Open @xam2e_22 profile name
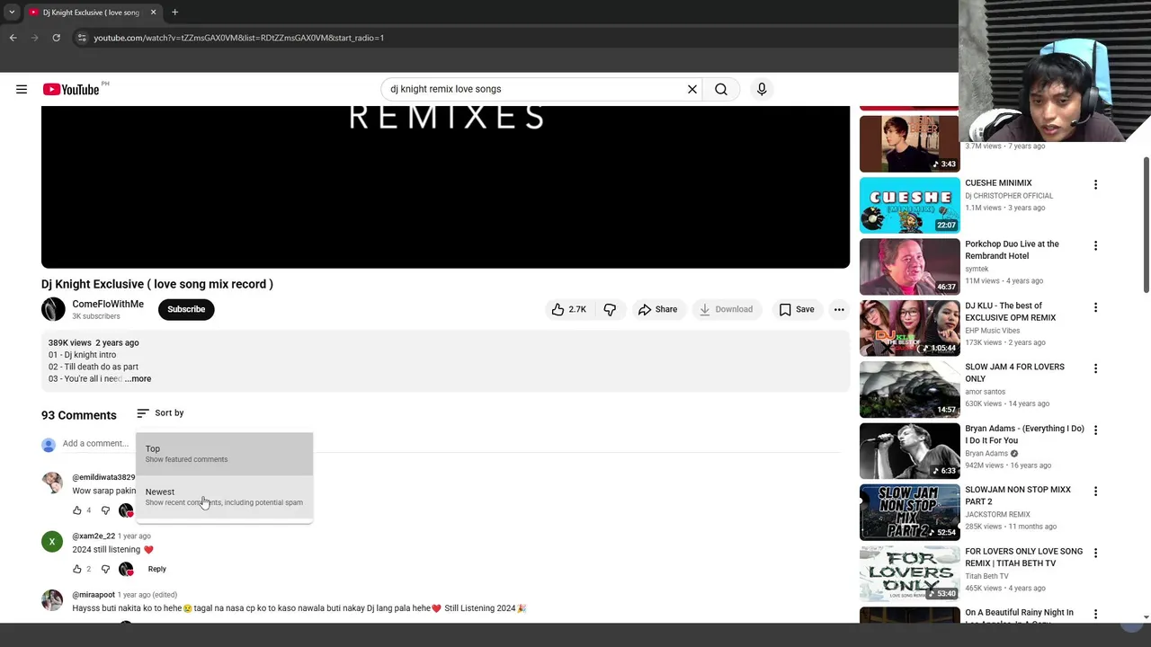The width and height of the screenshot is (1151, 647). coord(94,536)
